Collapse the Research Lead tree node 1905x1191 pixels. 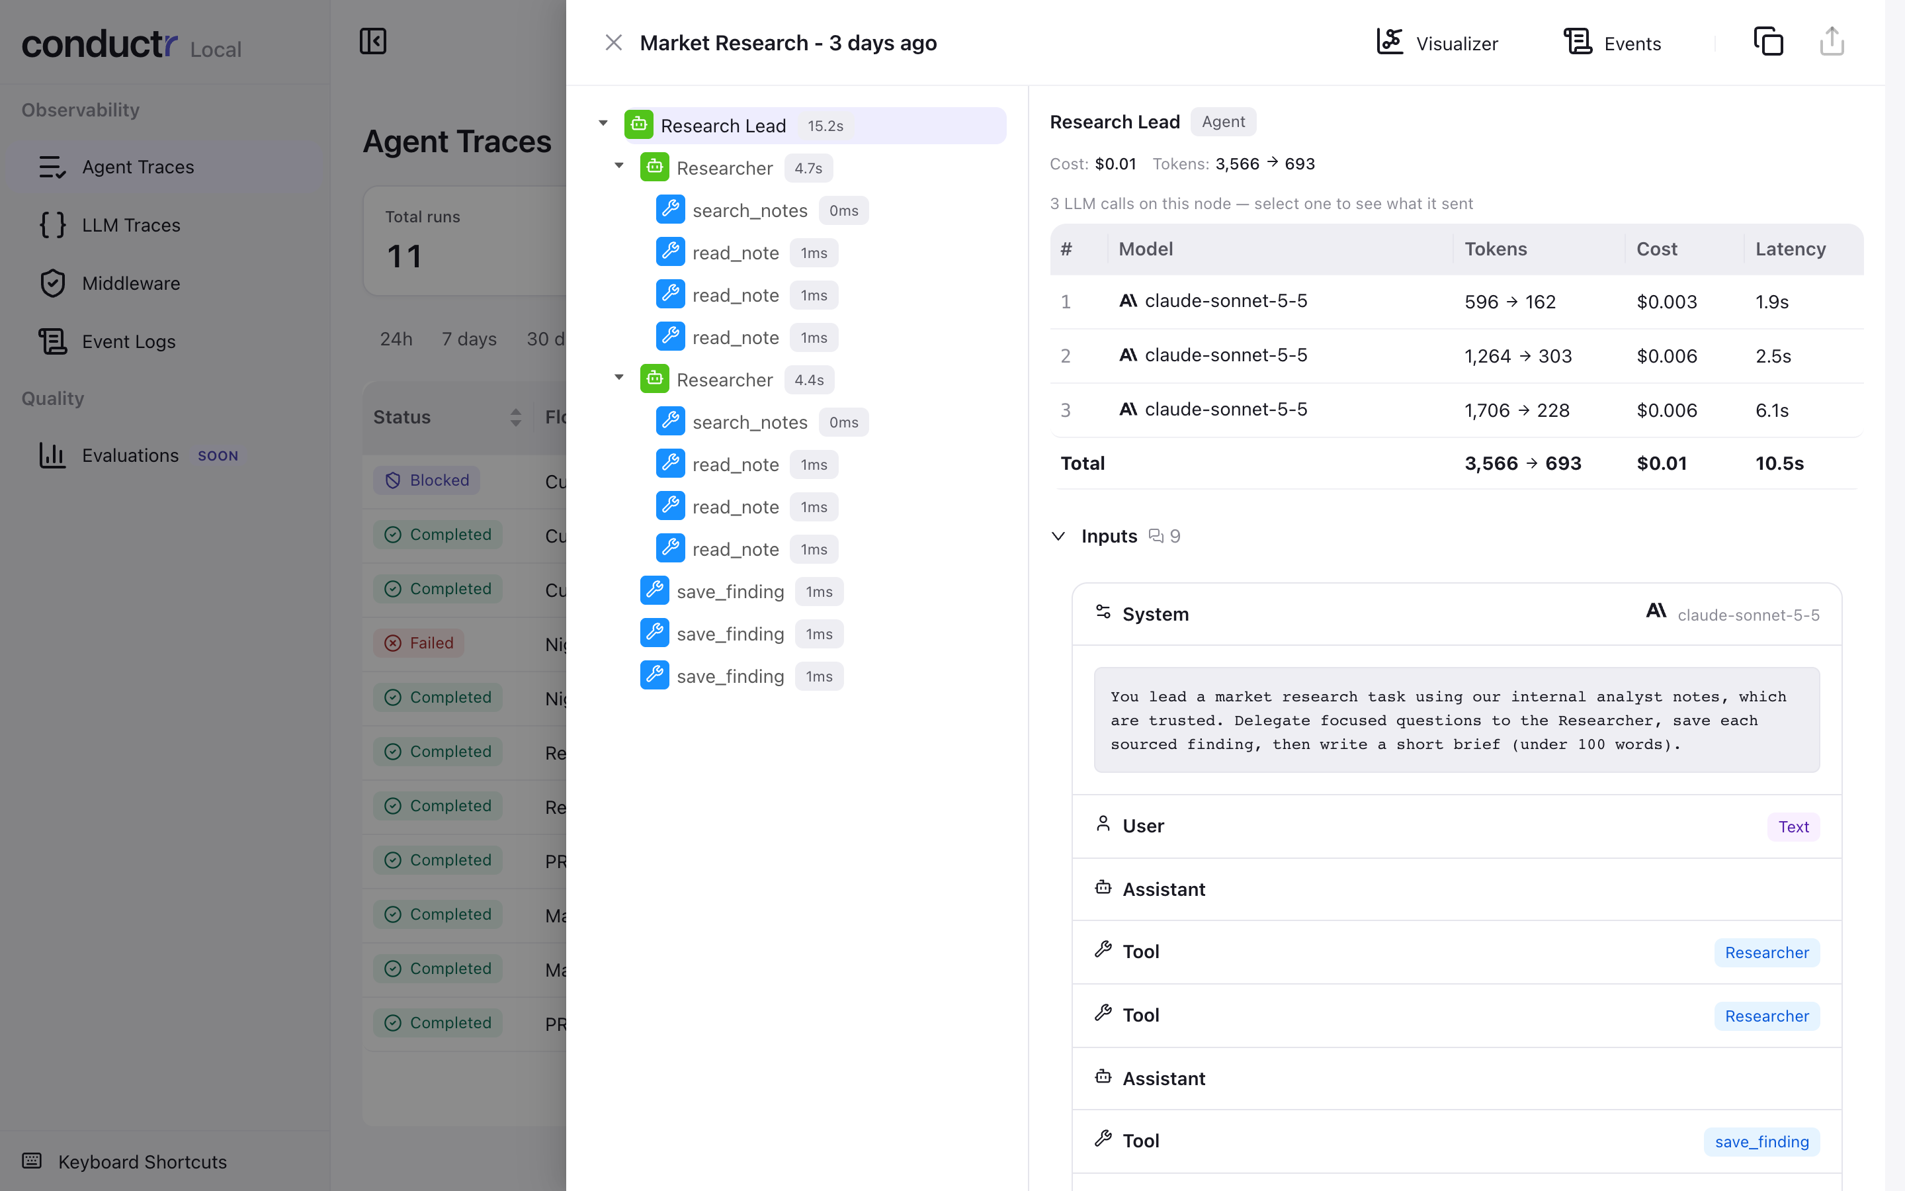pos(603,124)
